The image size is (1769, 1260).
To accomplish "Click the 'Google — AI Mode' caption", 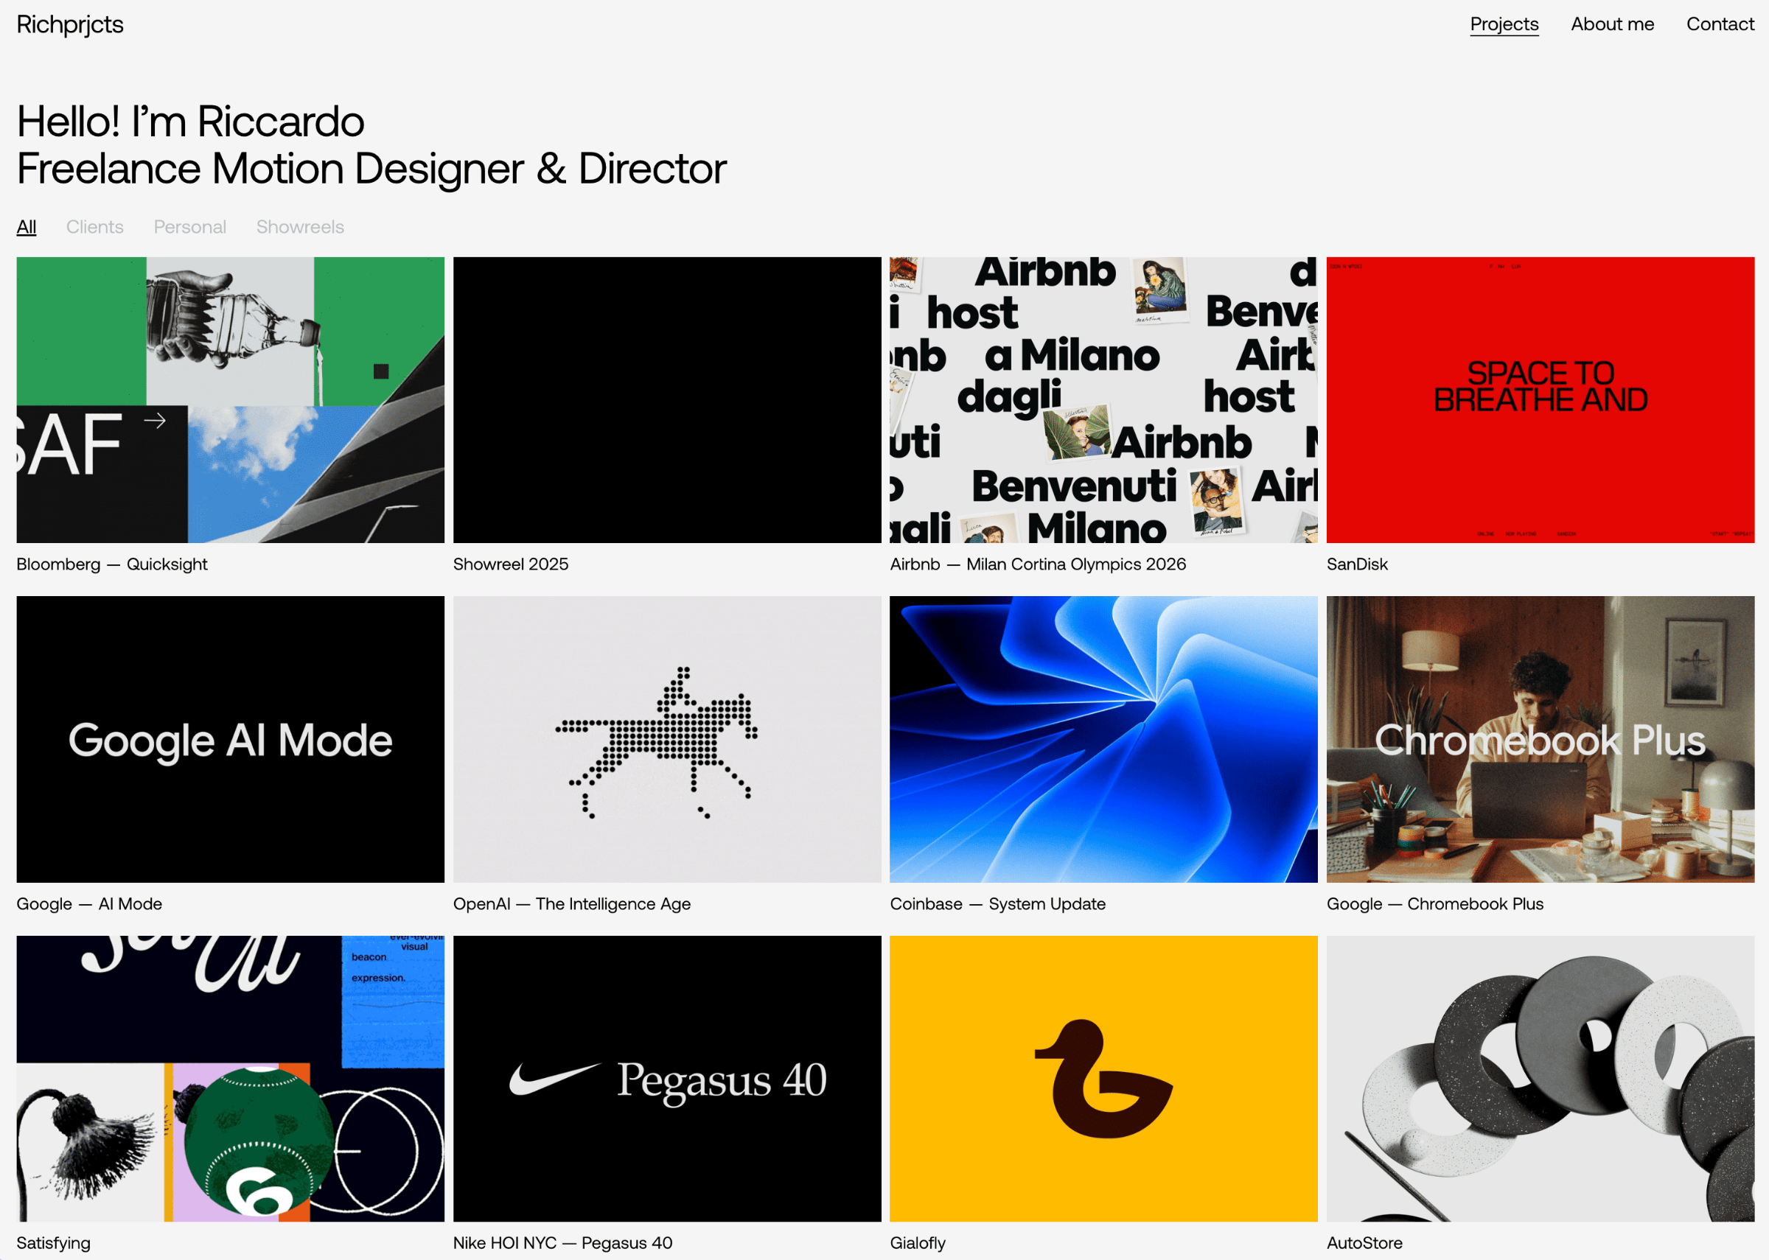I will (x=89, y=904).
